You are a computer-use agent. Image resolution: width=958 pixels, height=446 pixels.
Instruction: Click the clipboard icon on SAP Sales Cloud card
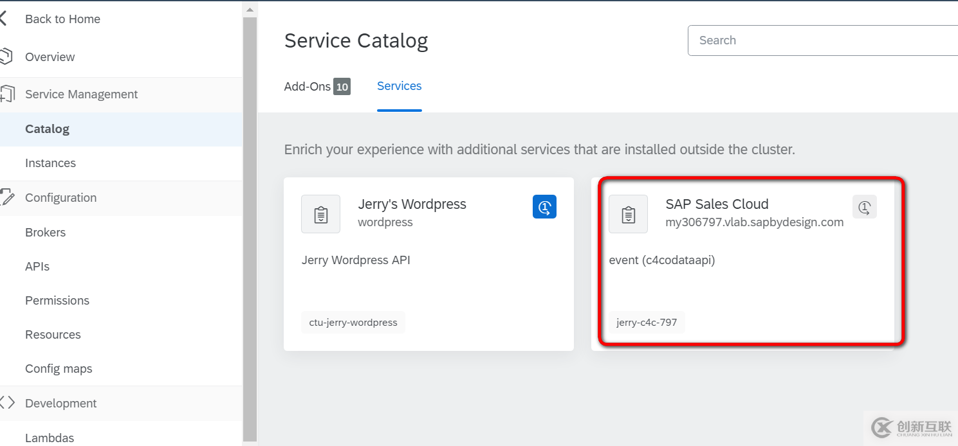628,214
